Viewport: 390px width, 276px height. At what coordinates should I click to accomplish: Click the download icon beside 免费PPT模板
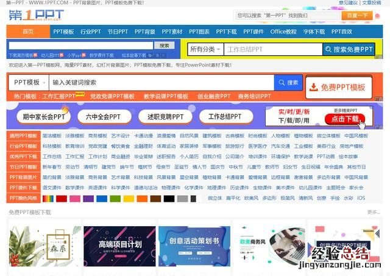click(314, 87)
